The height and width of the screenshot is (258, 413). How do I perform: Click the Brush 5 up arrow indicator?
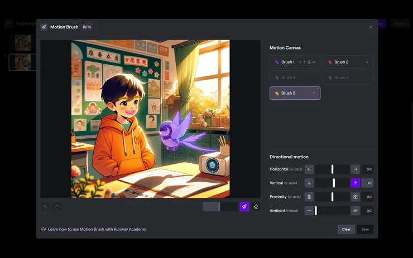click(x=314, y=93)
